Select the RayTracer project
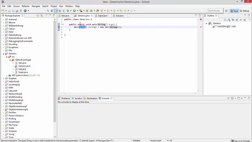Screen dimensions: 252x142 pyautogui.click(x=13, y=125)
